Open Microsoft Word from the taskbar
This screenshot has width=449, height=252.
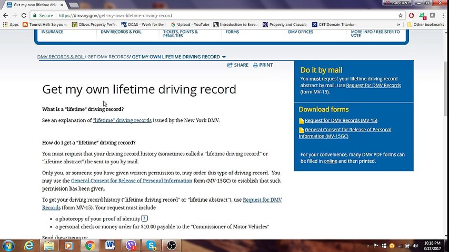point(110,245)
